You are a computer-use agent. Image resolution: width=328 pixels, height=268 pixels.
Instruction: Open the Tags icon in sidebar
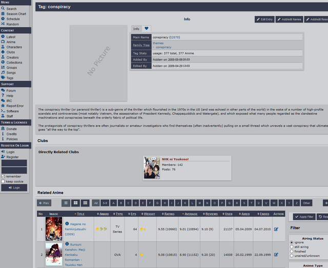click(3, 77)
